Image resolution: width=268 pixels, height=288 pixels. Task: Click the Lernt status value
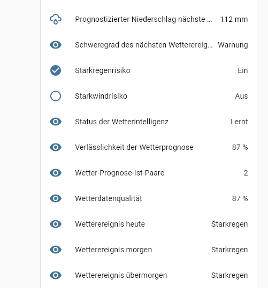(x=239, y=122)
